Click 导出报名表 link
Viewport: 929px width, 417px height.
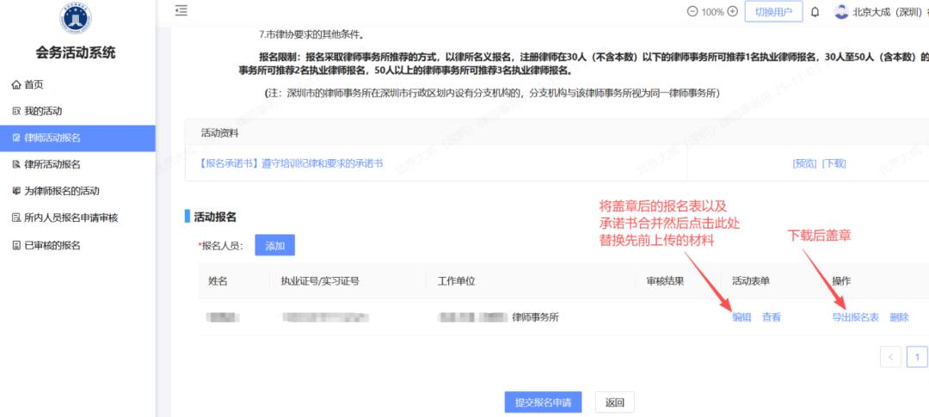point(855,317)
